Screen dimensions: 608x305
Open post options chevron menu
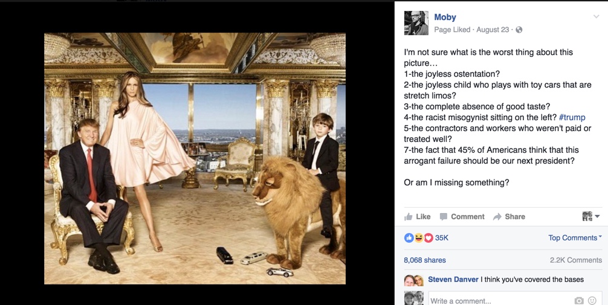click(596, 17)
